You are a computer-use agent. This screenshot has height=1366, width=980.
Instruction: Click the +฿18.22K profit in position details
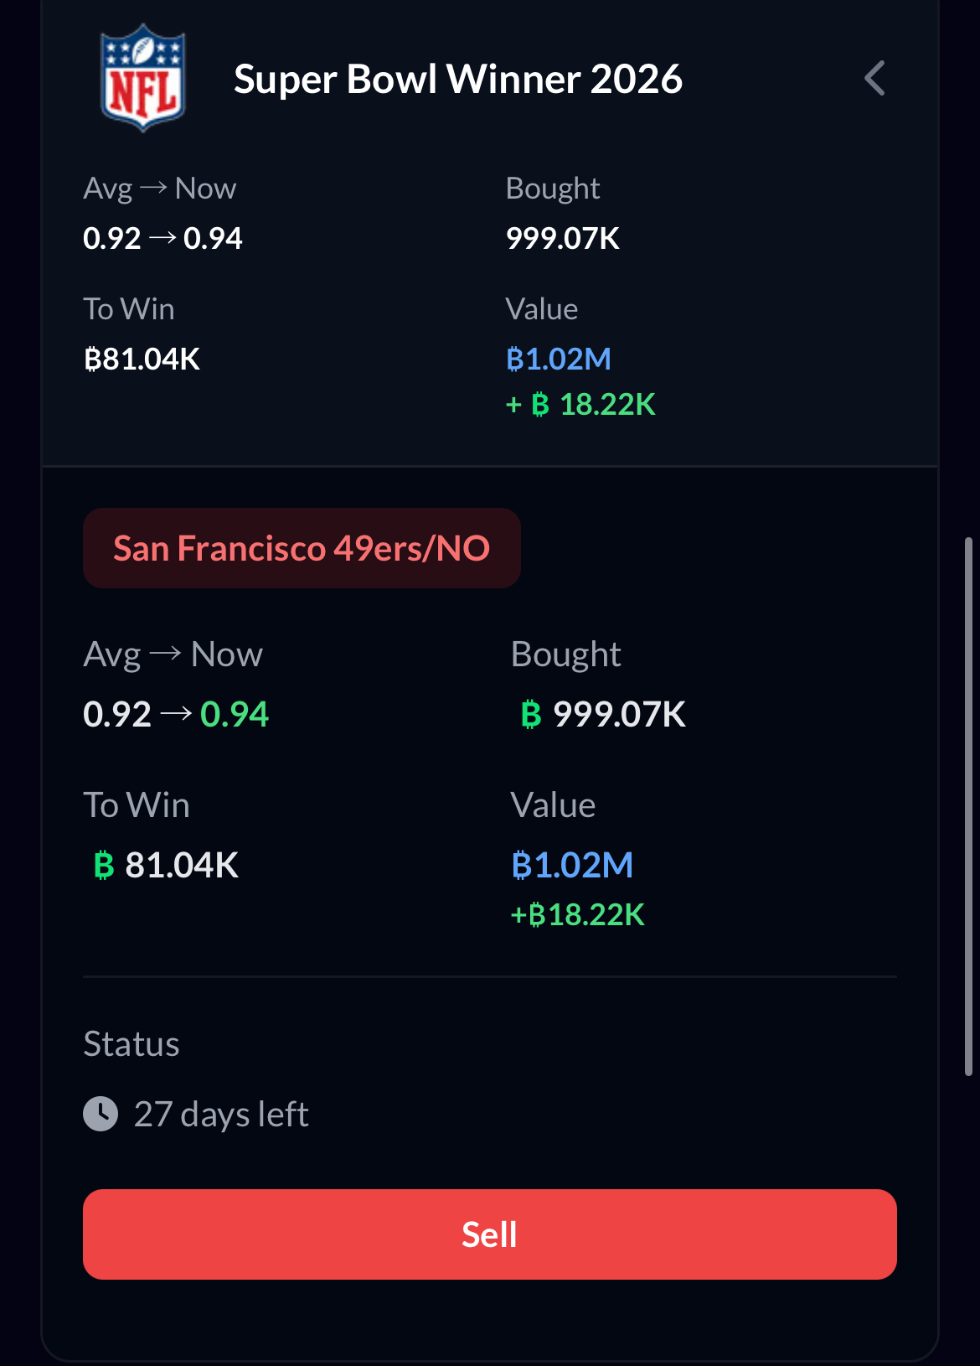click(x=578, y=914)
